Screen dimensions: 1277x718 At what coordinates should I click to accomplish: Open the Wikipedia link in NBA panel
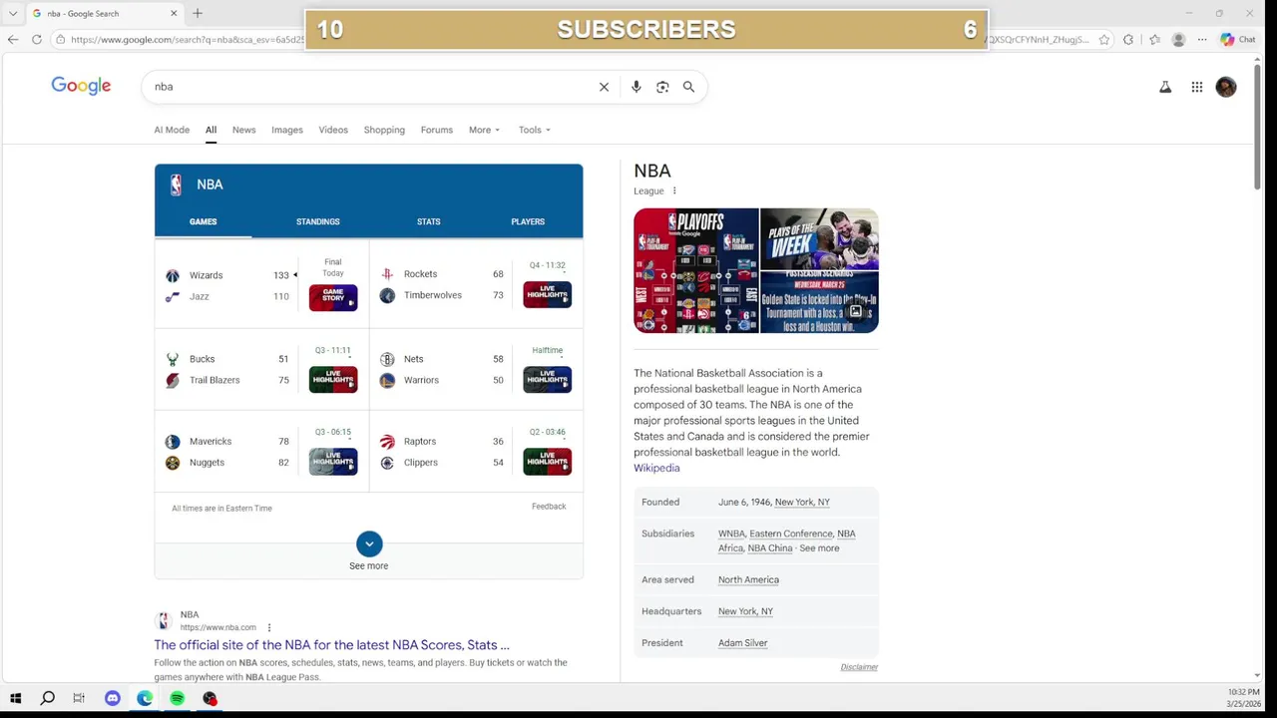pos(656,468)
